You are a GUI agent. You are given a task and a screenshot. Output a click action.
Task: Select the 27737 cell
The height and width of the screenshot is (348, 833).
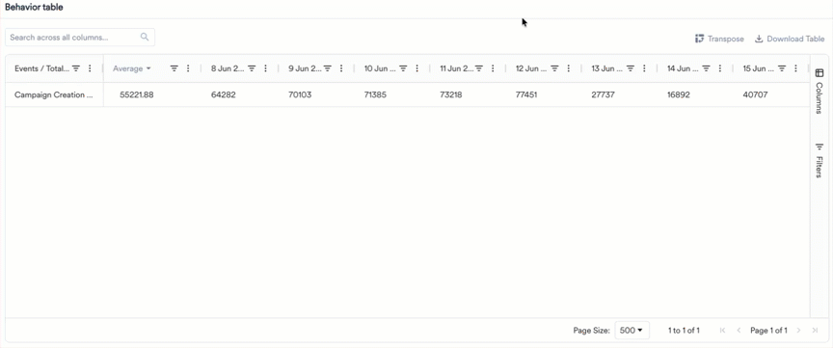(x=603, y=94)
